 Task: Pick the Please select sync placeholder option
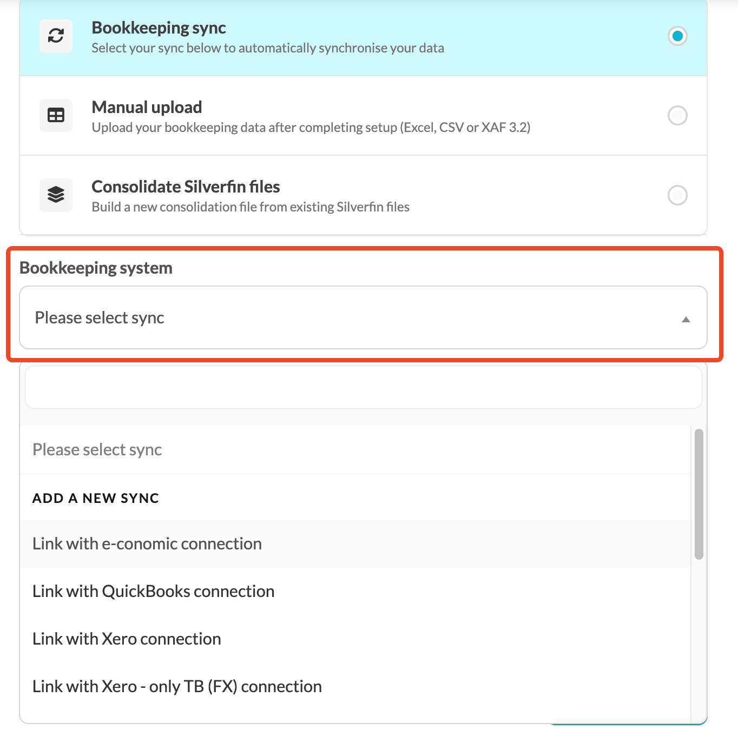(355, 449)
